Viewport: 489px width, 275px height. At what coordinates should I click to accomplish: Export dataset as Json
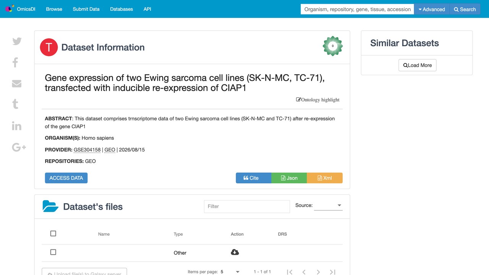point(289,178)
